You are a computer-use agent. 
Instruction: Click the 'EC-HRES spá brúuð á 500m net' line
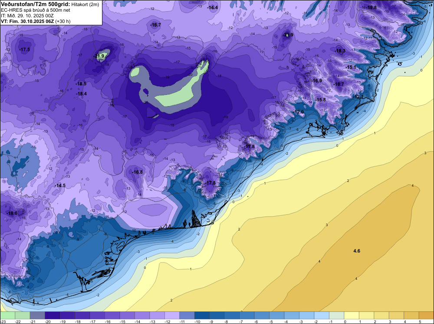pyautogui.click(x=36, y=10)
